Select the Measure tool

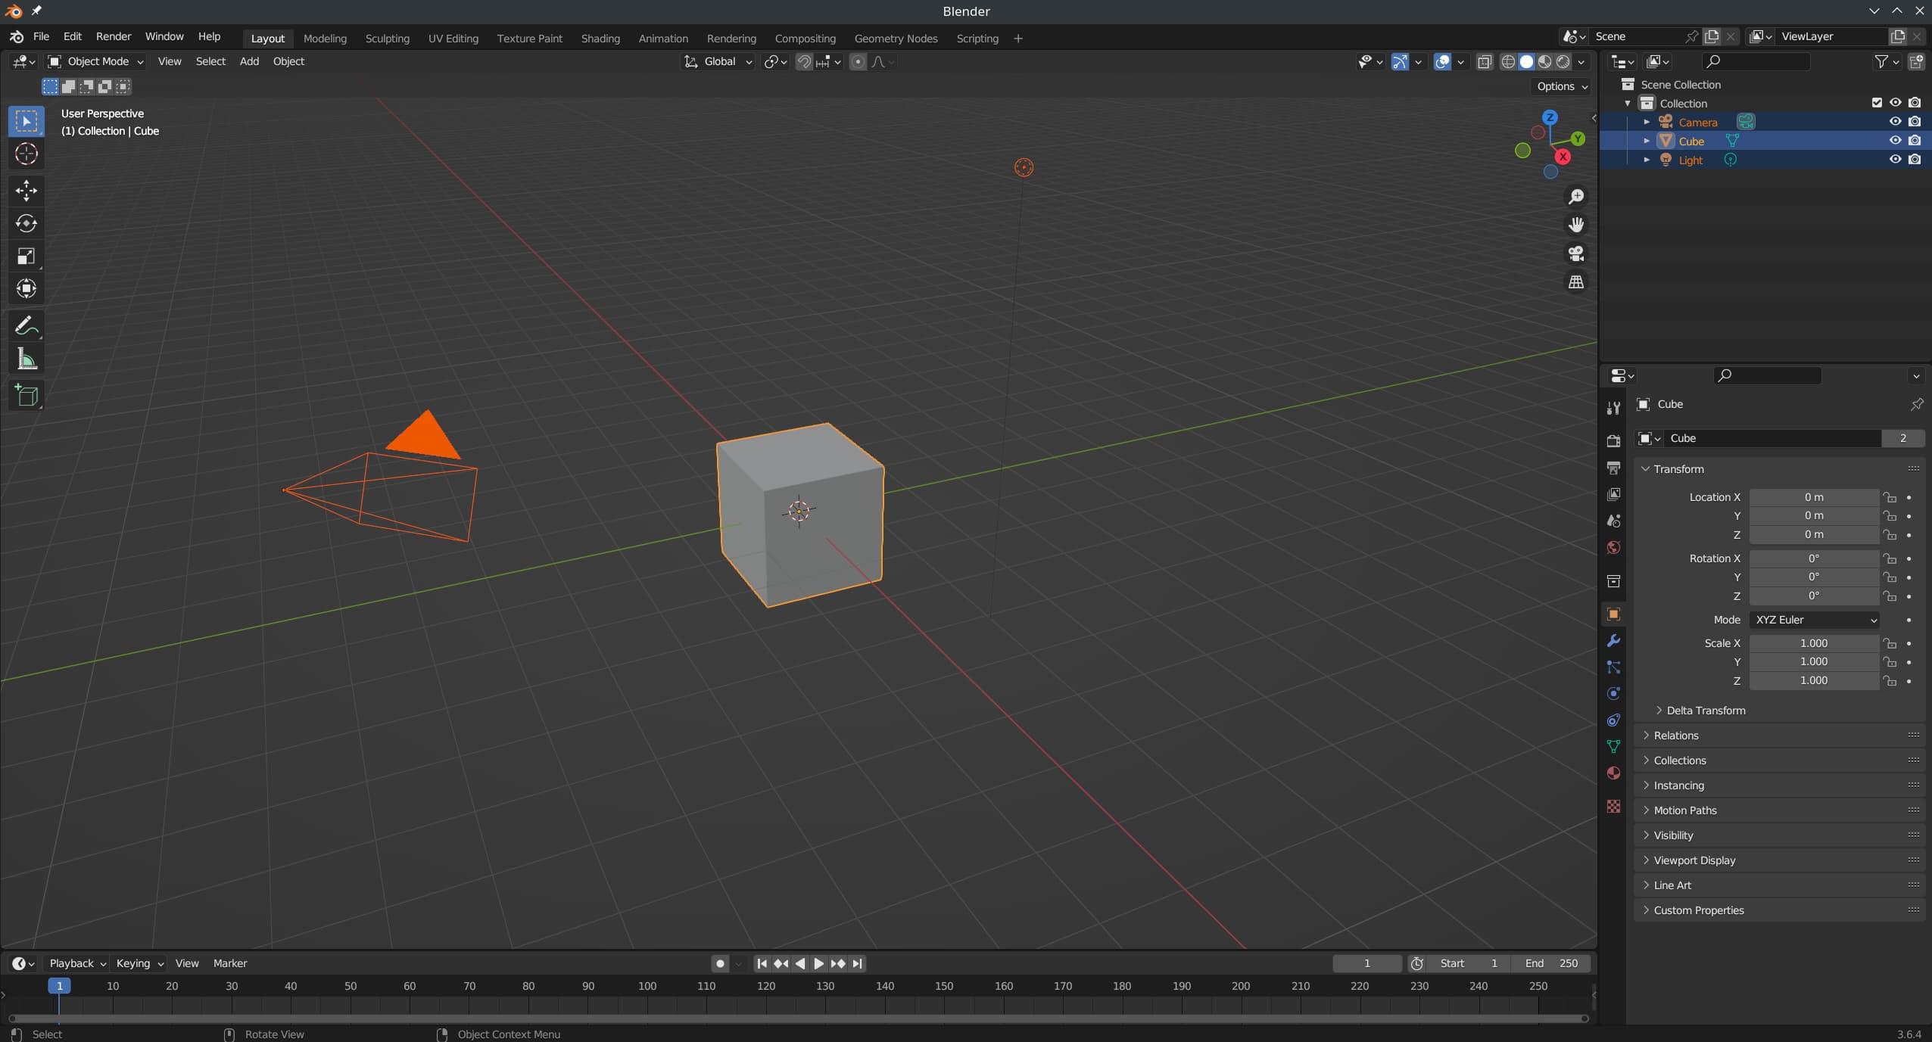[26, 359]
